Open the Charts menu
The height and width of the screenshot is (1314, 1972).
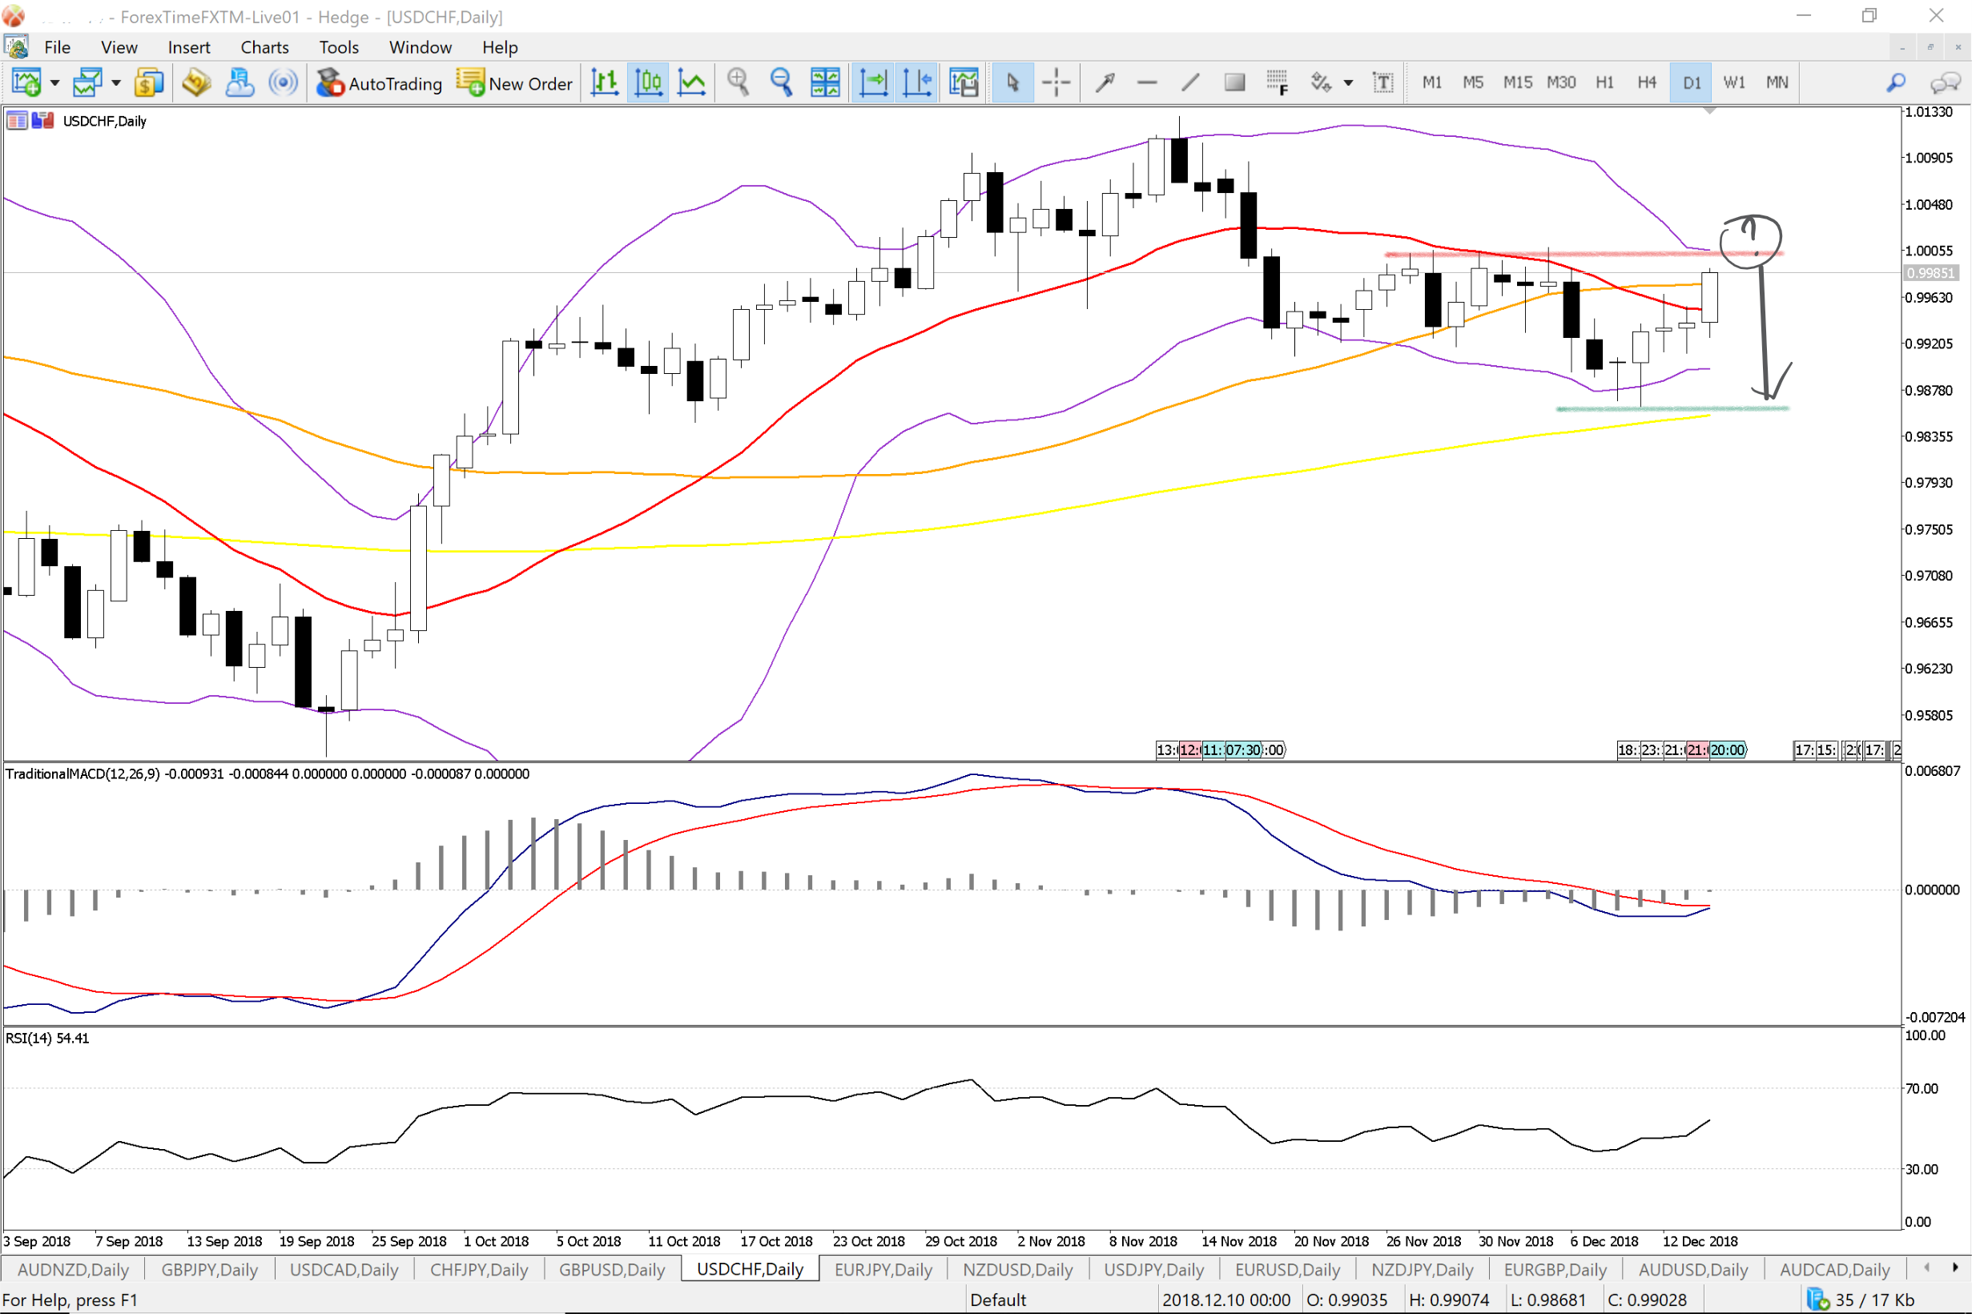pos(264,47)
